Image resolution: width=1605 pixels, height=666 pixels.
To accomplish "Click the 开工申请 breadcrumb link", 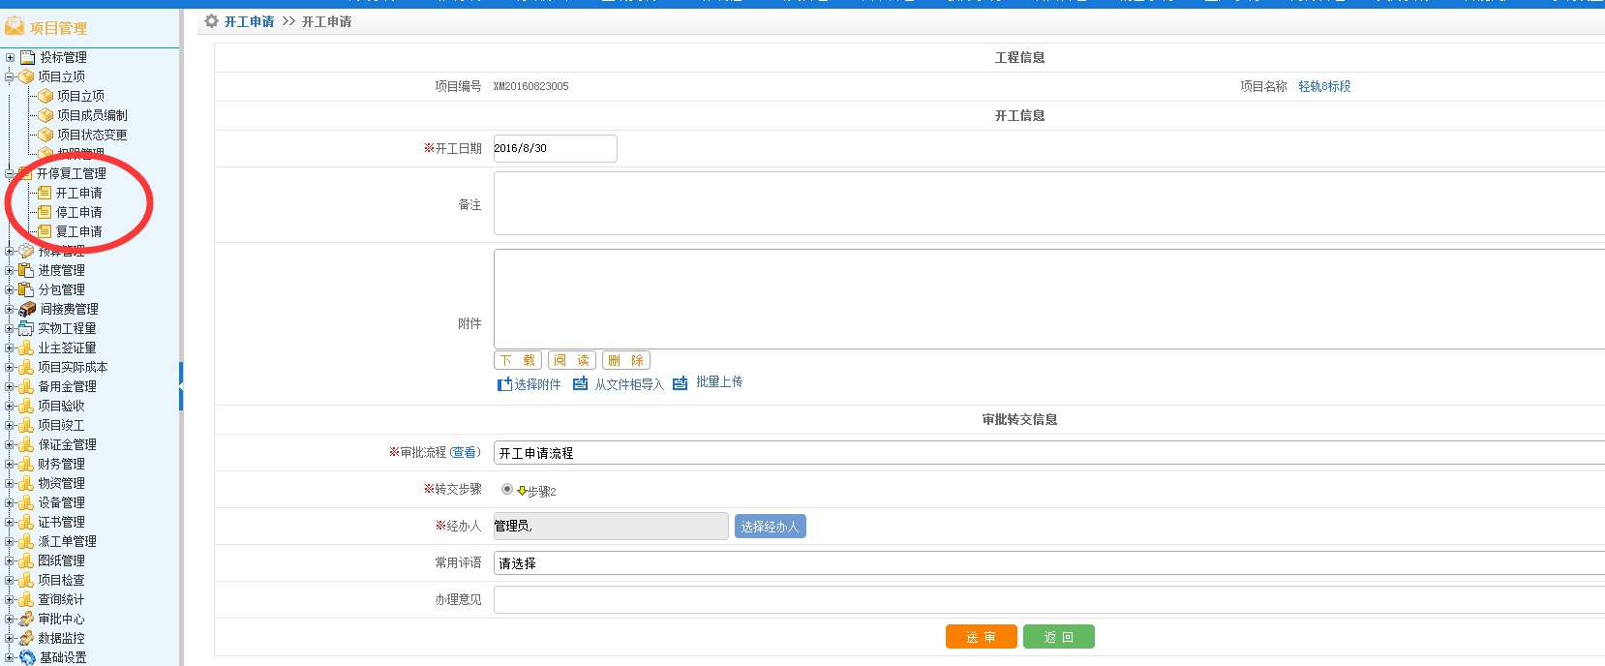I will [x=250, y=21].
